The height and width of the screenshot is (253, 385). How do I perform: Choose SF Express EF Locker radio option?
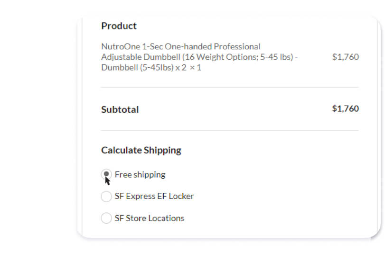click(106, 196)
